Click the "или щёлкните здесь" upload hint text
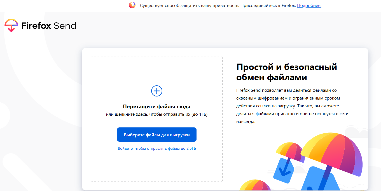The width and height of the screenshot is (381, 191). 157,114
